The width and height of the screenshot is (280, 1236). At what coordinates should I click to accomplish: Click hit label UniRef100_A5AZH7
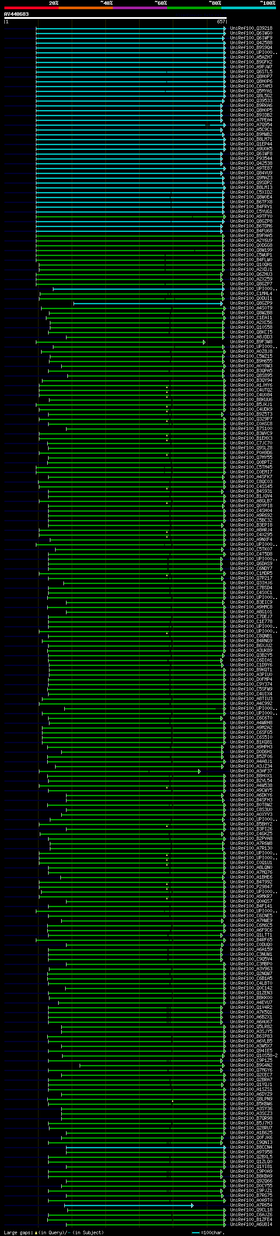(251, 57)
